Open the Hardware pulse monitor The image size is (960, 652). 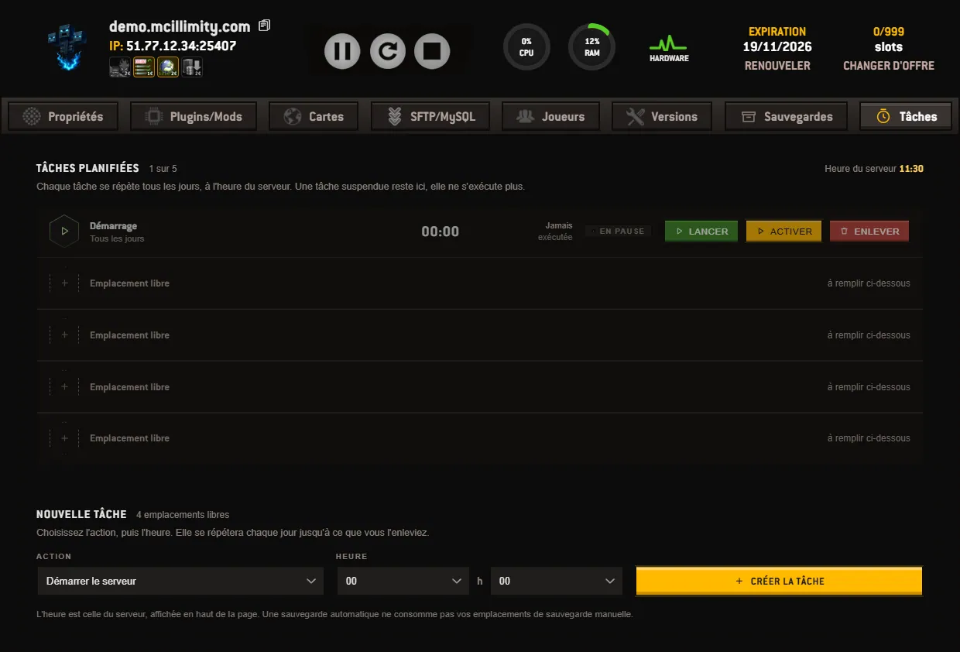tap(669, 48)
